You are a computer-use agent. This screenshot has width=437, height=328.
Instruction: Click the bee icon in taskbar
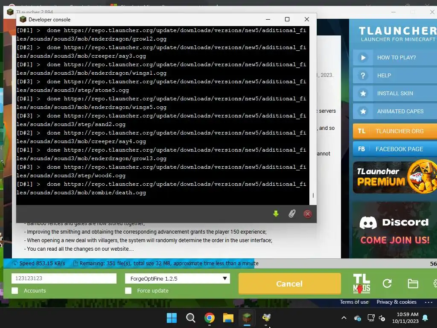click(x=266, y=317)
